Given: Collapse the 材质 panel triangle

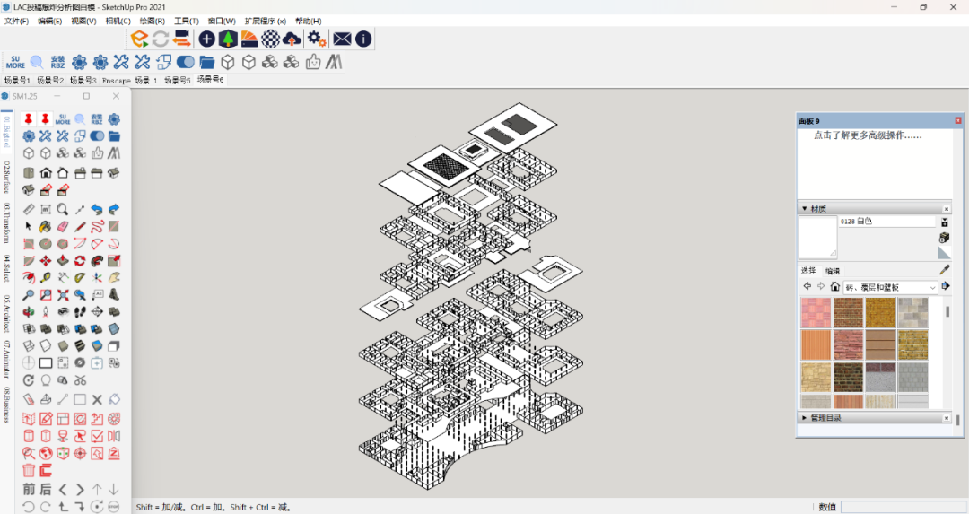Looking at the screenshot, I should coord(804,209).
